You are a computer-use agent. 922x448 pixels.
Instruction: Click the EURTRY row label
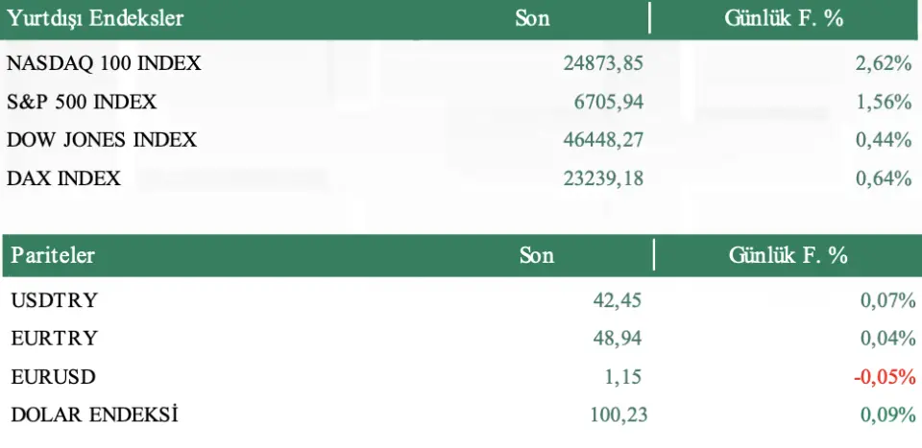pos(55,339)
